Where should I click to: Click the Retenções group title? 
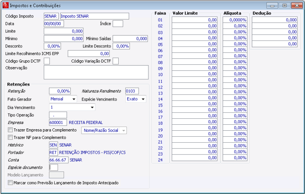[x=18, y=84]
